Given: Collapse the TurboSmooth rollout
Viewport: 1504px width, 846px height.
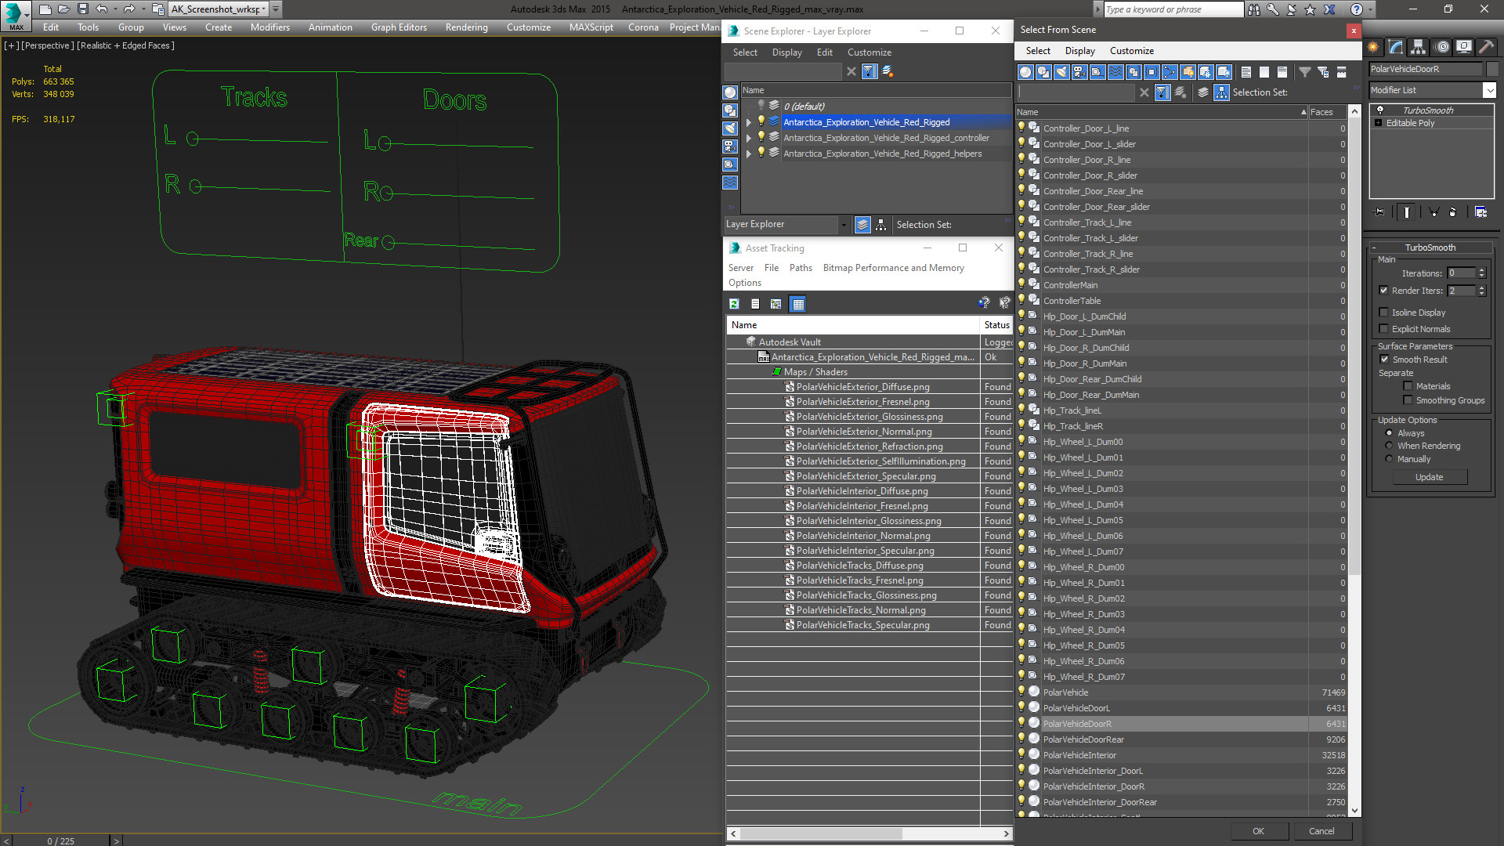Looking at the screenshot, I should (1430, 248).
